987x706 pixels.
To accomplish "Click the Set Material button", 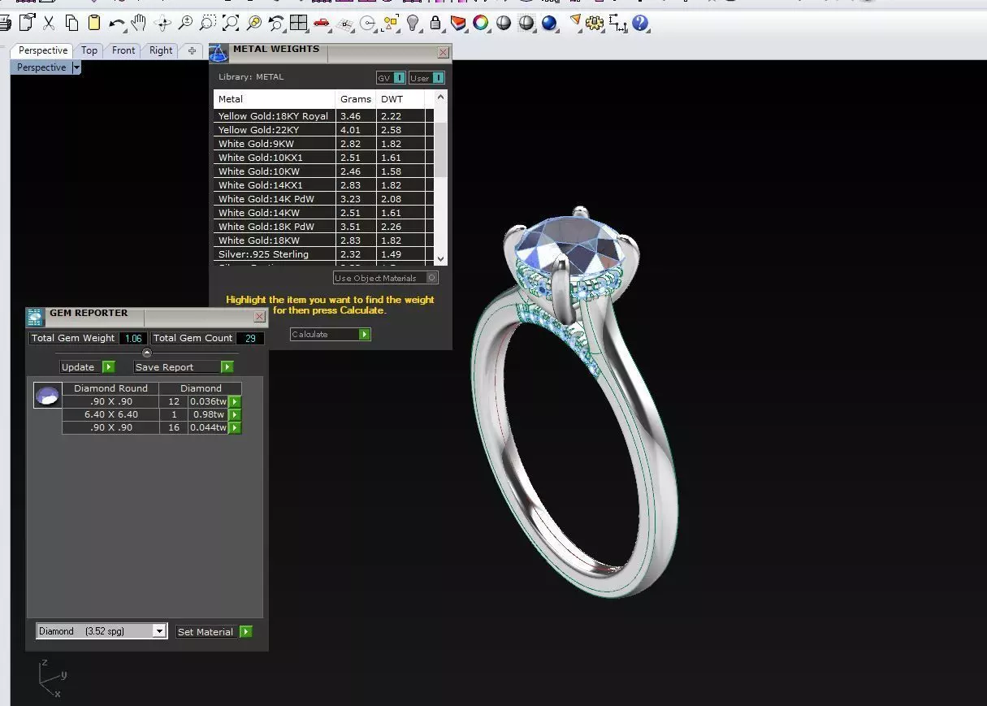I will pos(214,631).
